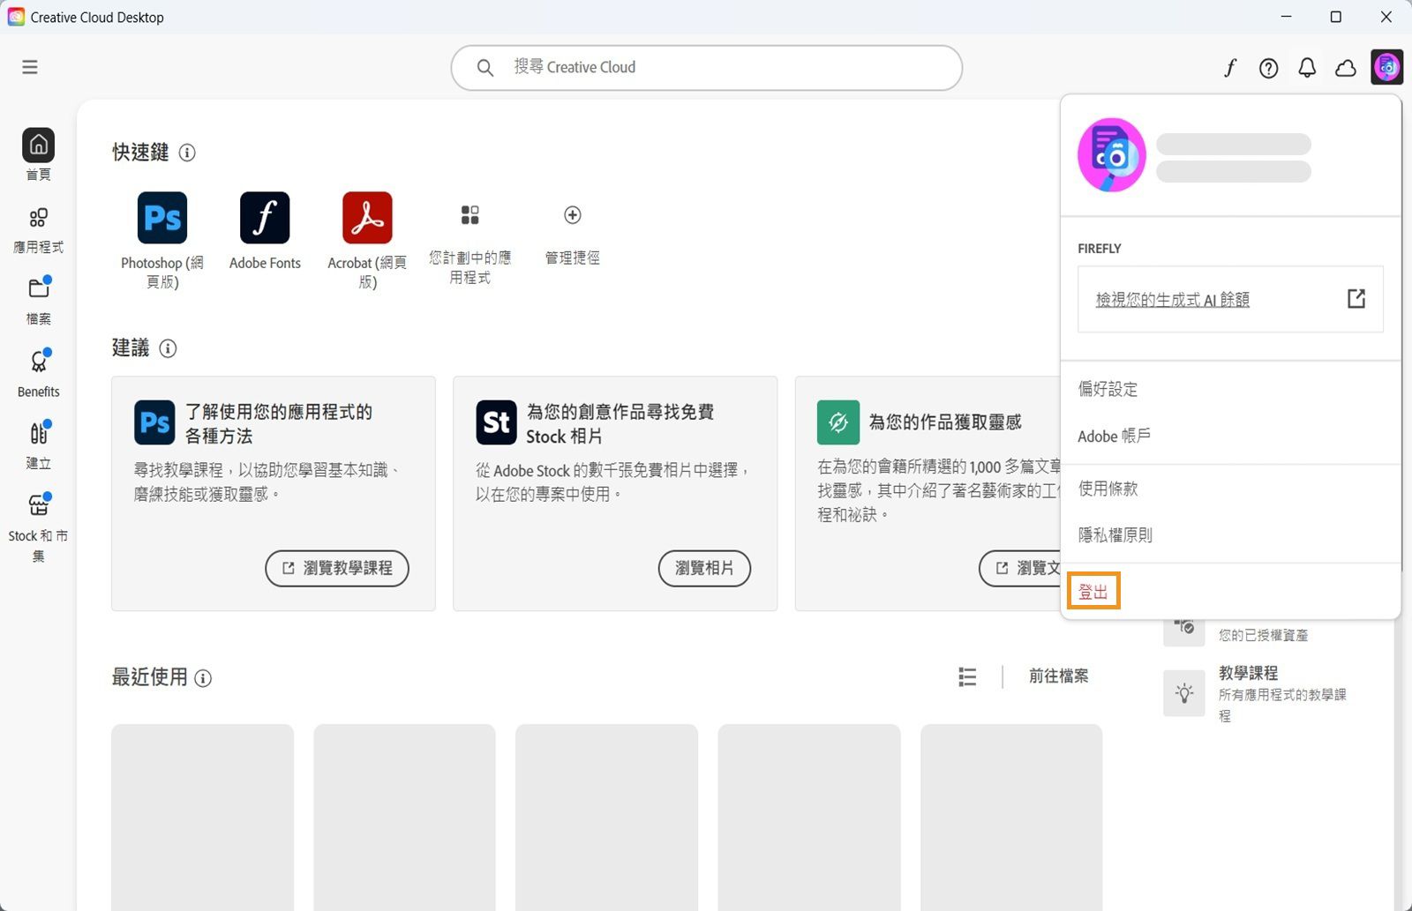
Task: Click the large profile avatar in menu
Action: (1112, 155)
